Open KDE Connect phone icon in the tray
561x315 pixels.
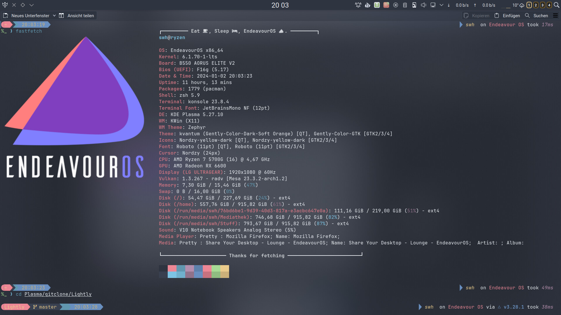coord(414,5)
